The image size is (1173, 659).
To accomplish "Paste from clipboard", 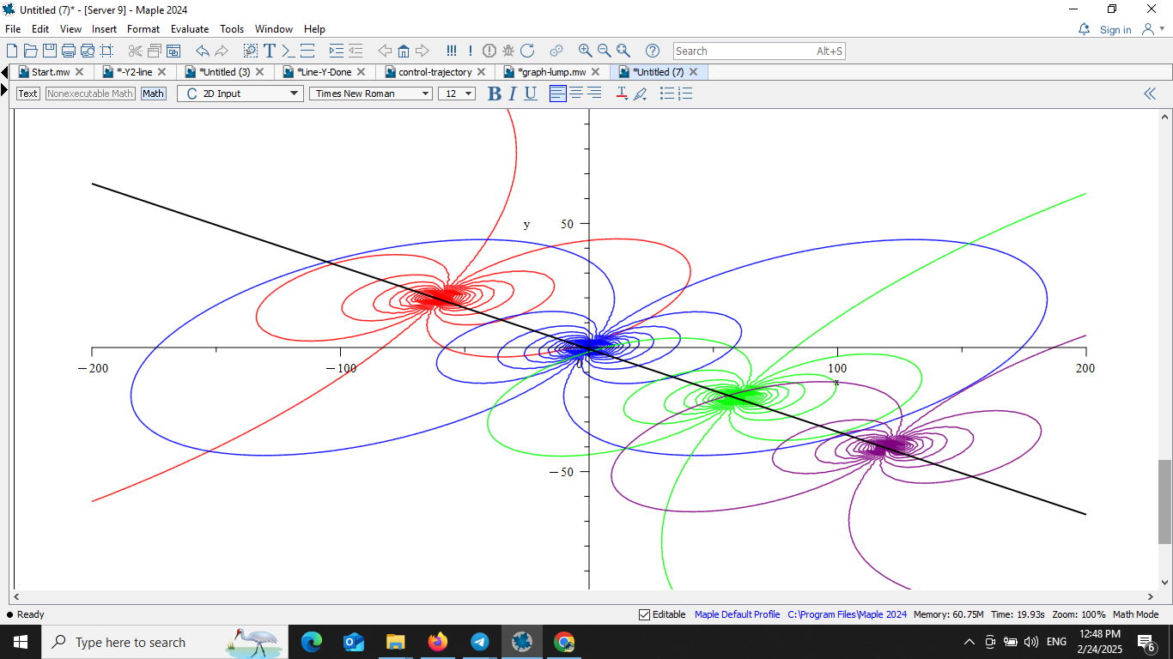I will tap(173, 51).
